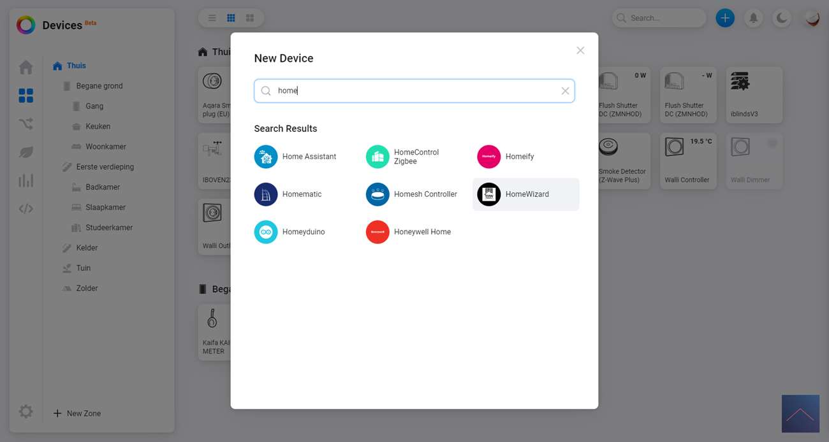This screenshot has width=829, height=442.
Task: Switch to the list view layout
Action: point(212,18)
